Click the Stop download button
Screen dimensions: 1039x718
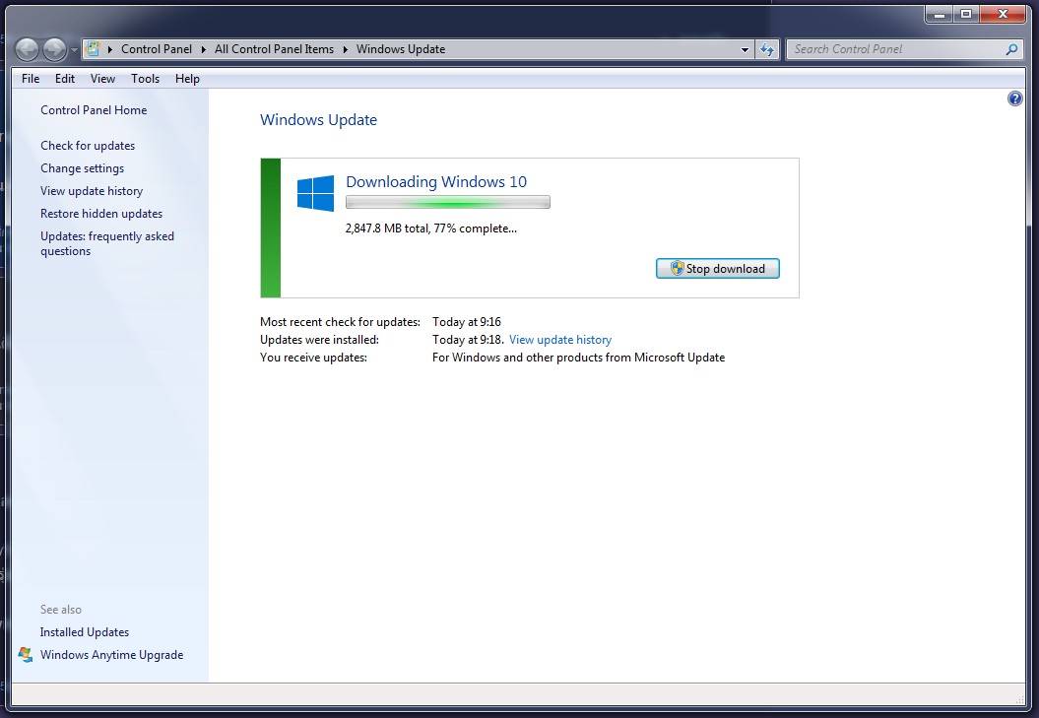point(718,269)
